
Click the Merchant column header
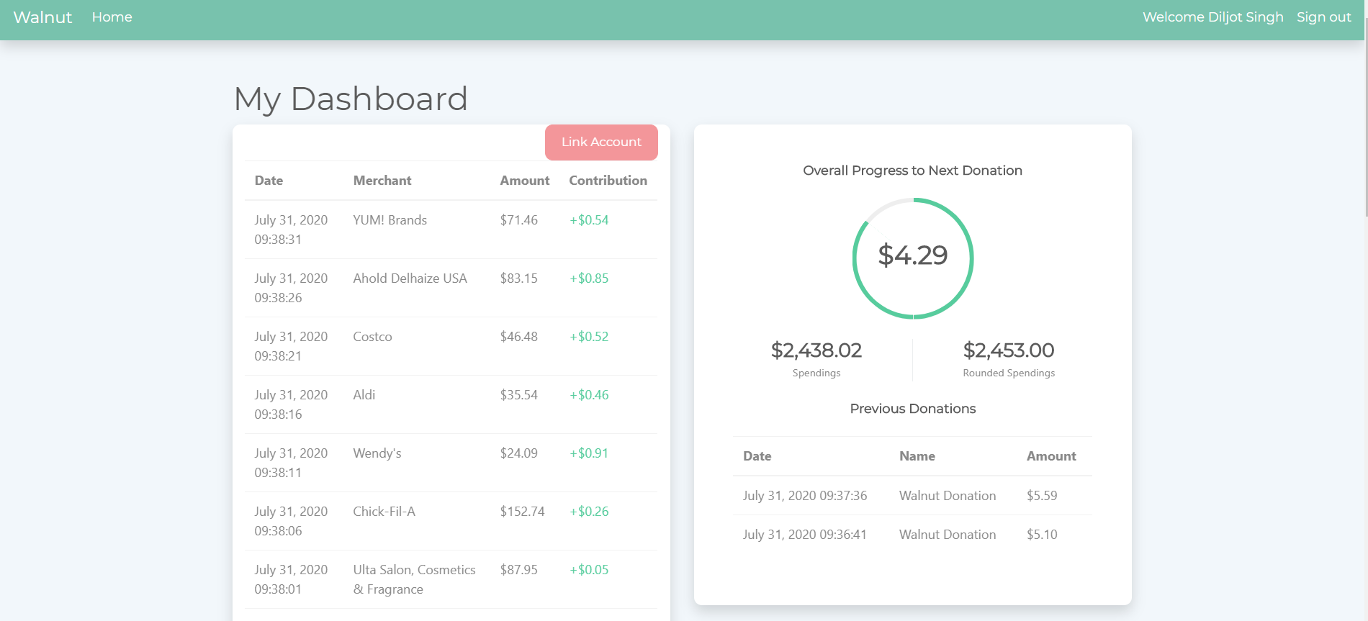point(382,181)
